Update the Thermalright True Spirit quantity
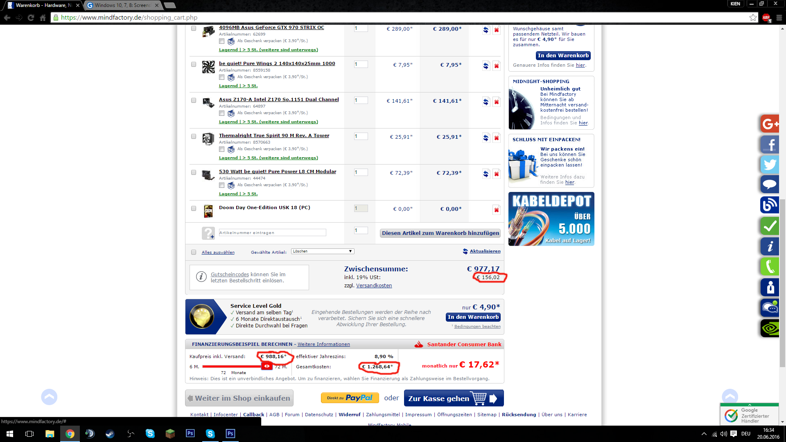The height and width of the screenshot is (442, 786). [x=486, y=138]
